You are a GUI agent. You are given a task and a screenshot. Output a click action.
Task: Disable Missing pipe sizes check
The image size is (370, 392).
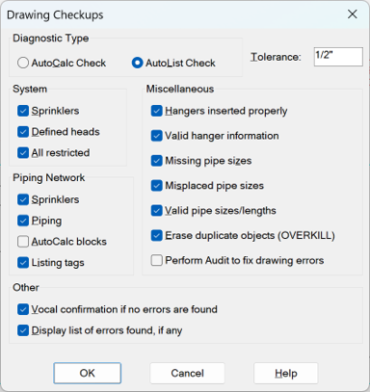pyautogui.click(x=156, y=161)
